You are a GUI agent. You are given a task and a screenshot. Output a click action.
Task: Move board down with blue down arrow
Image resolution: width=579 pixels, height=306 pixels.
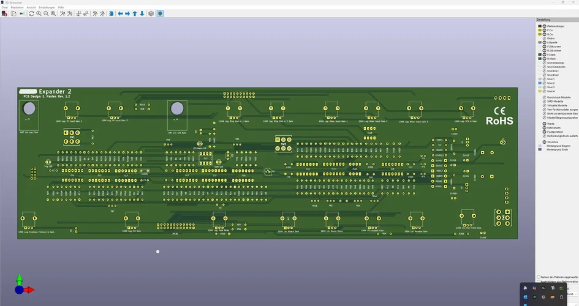(142, 13)
